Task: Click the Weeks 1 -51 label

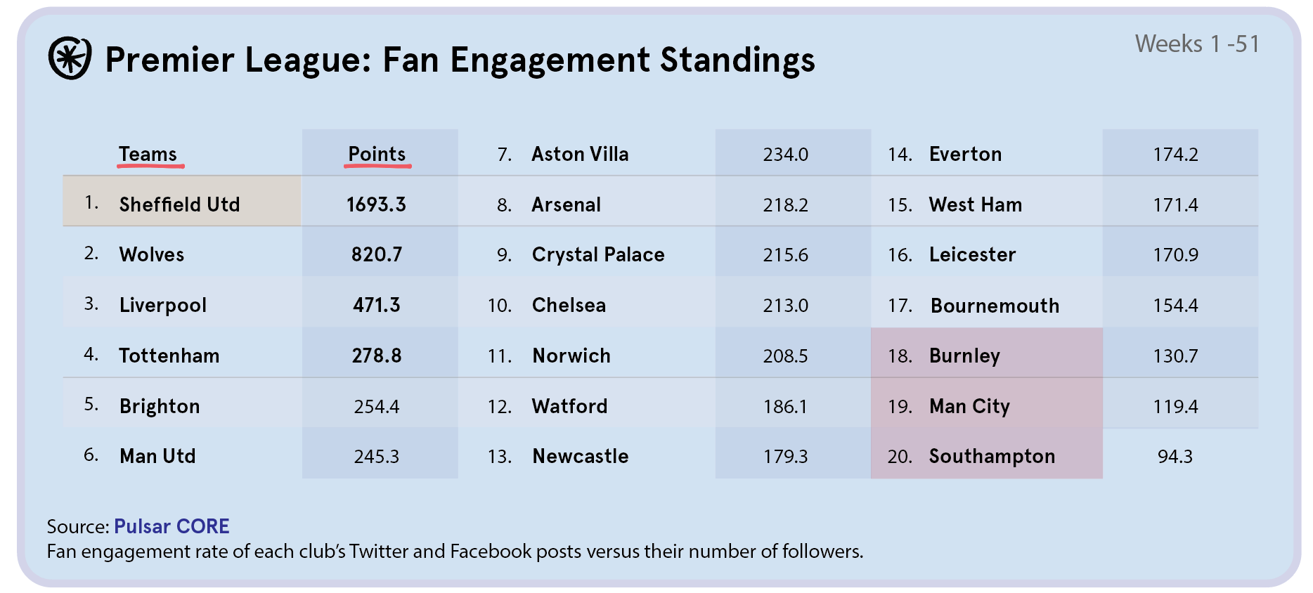Action: tap(1197, 44)
